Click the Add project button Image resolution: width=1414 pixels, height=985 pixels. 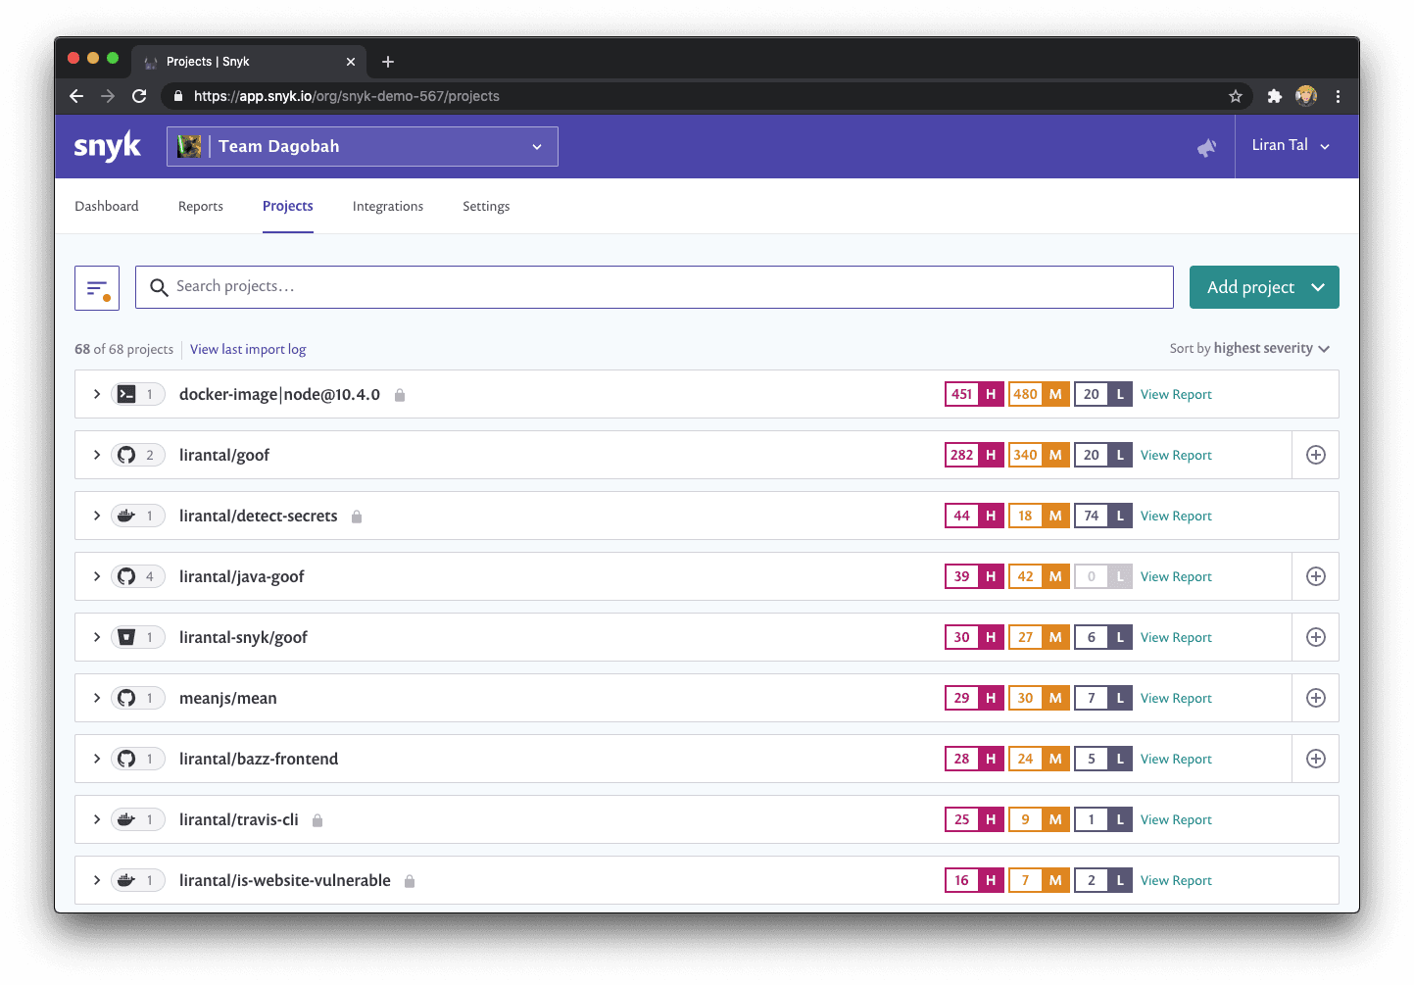coord(1264,287)
